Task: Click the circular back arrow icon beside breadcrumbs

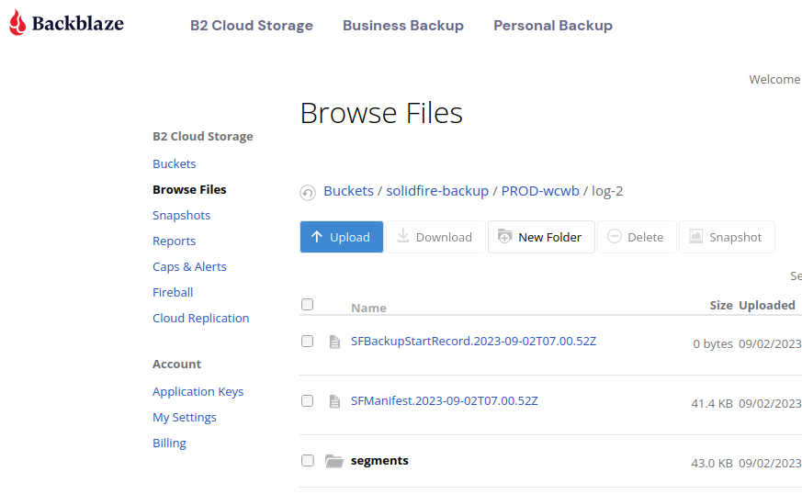Action: click(x=308, y=193)
